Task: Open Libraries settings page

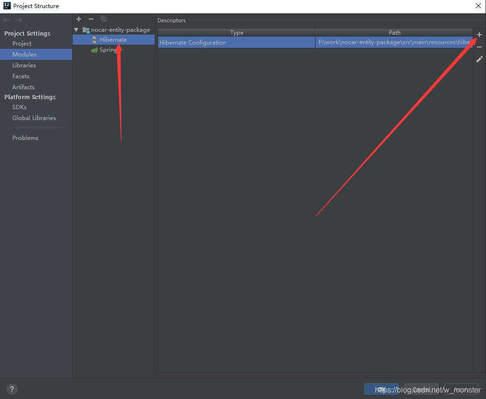Action: coord(24,65)
